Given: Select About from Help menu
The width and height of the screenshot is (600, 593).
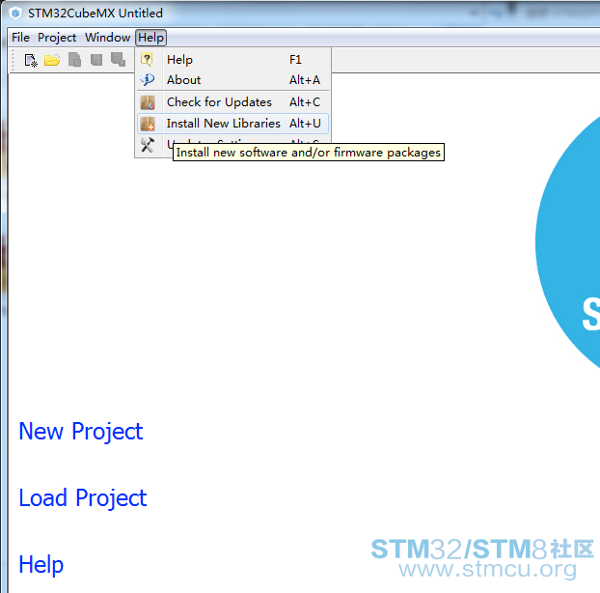Looking at the screenshot, I should 232,80.
